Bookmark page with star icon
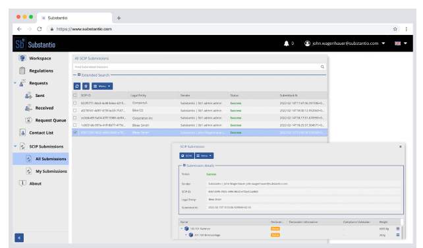Viewport: 423px width, 248px height. coord(395,29)
